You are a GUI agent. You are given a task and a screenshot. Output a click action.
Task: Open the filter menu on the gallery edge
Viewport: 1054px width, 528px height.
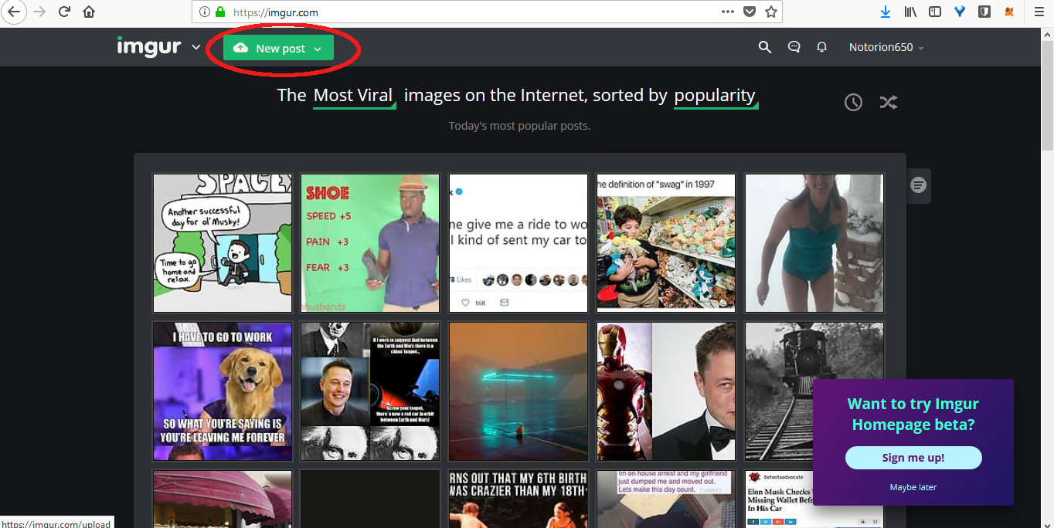[918, 185]
